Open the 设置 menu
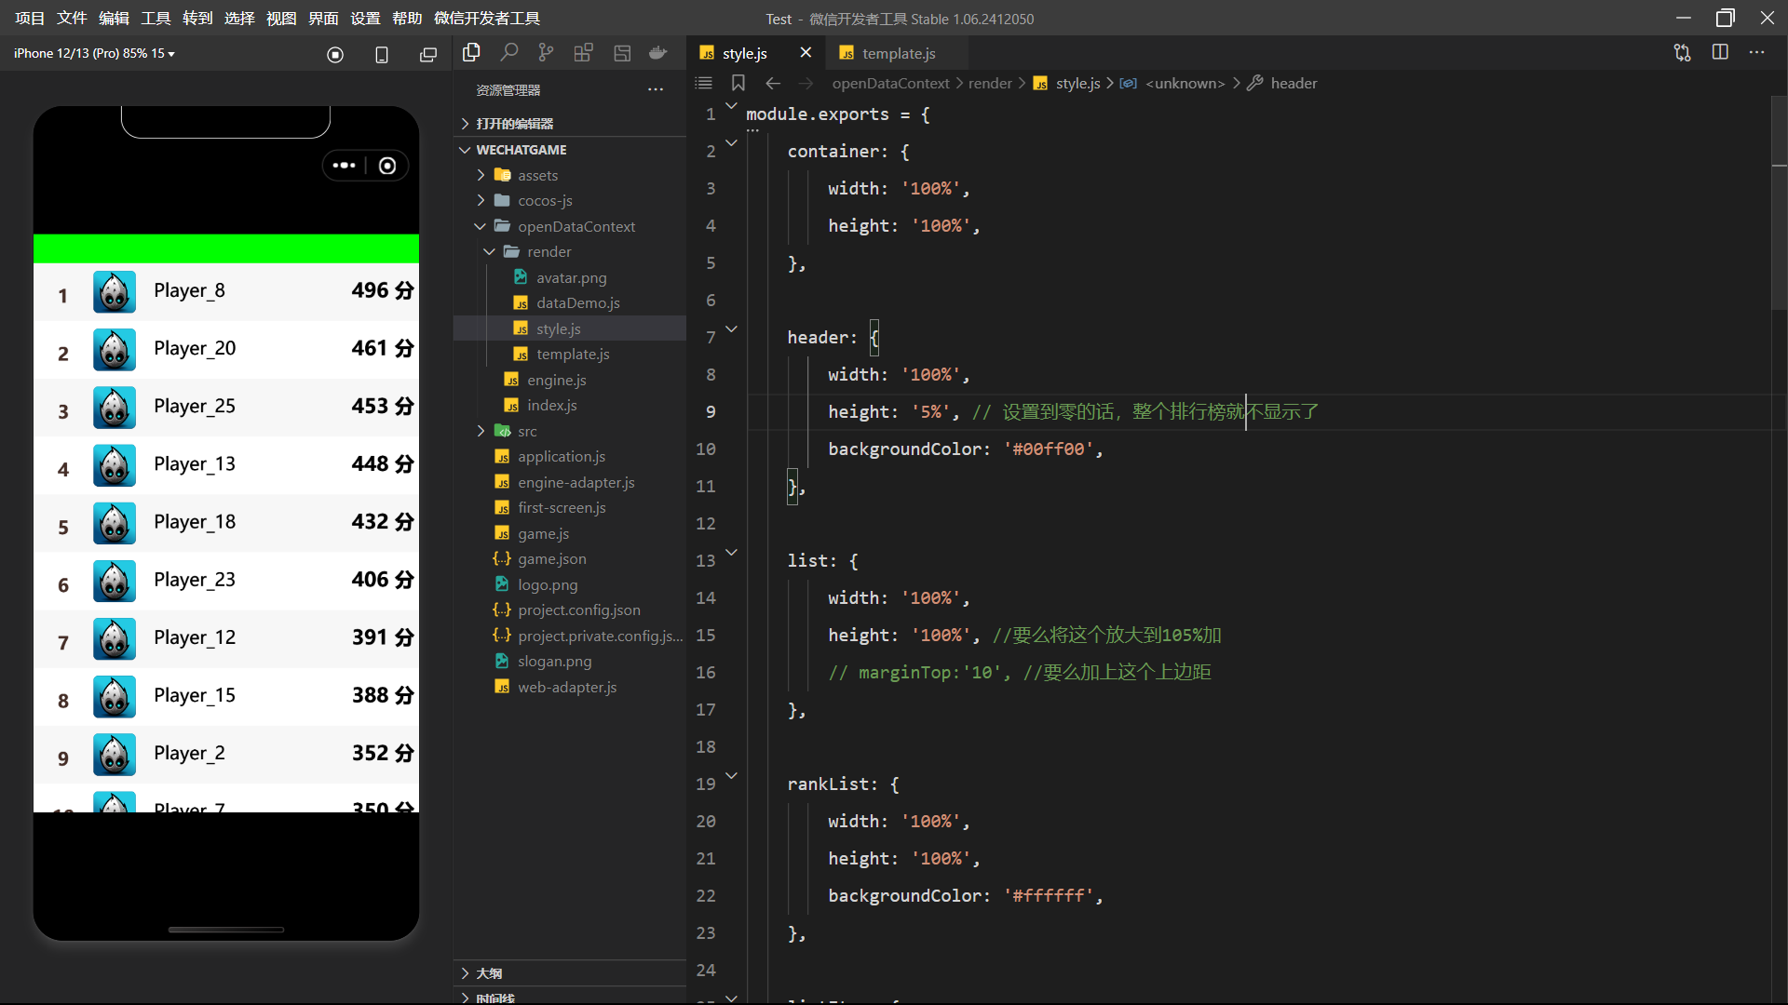Screen dimensions: 1788x1005 click(365, 18)
